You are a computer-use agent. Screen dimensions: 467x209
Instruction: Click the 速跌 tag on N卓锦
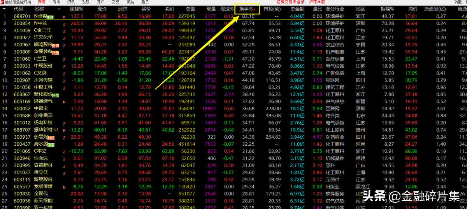click(50, 17)
